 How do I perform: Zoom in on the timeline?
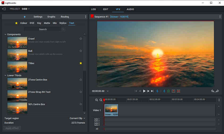click(96, 100)
